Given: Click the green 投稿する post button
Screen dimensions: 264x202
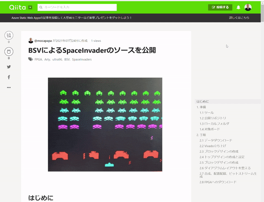Looking at the screenshot, I should 220,7.
